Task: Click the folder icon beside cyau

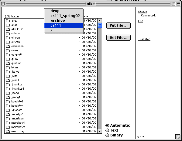Action: 8,51
